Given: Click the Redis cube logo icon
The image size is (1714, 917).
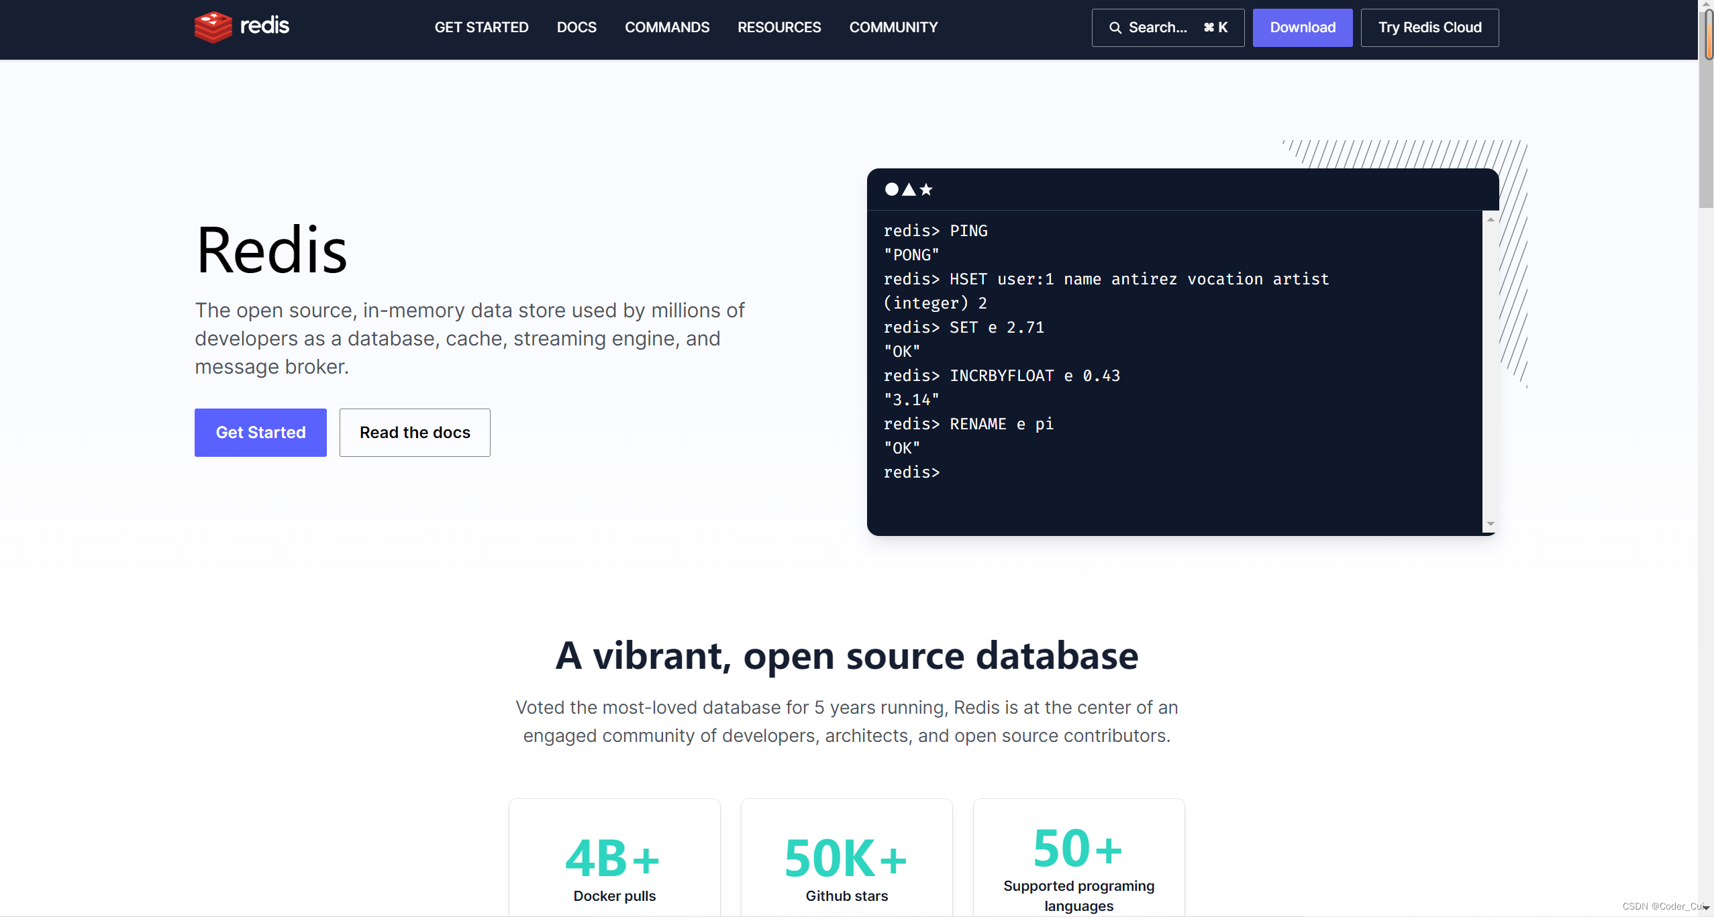Looking at the screenshot, I should point(213,28).
